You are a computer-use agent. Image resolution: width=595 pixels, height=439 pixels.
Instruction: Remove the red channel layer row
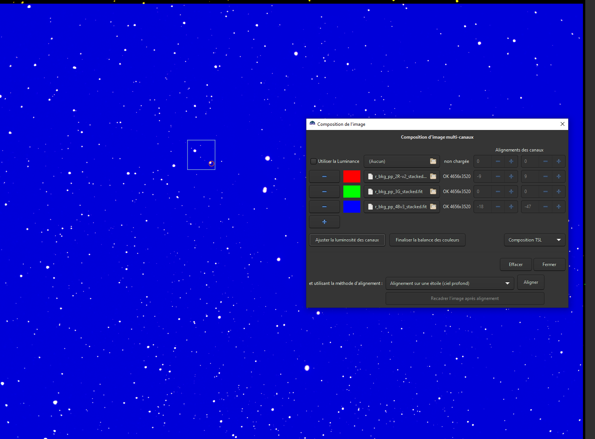324,176
